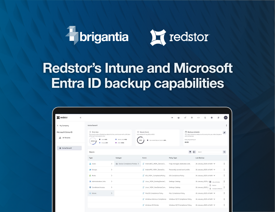Click the filter icon above Objects table
The image size is (275, 212).
point(190,152)
